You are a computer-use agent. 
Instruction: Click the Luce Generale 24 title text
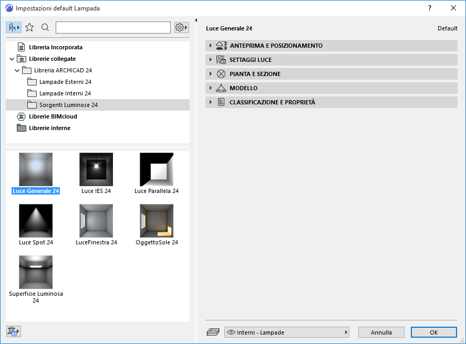[229, 28]
